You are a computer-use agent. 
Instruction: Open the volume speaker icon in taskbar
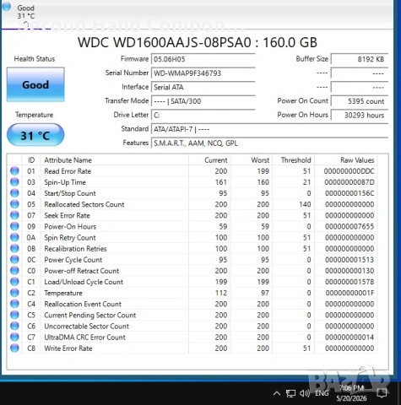tap(305, 393)
